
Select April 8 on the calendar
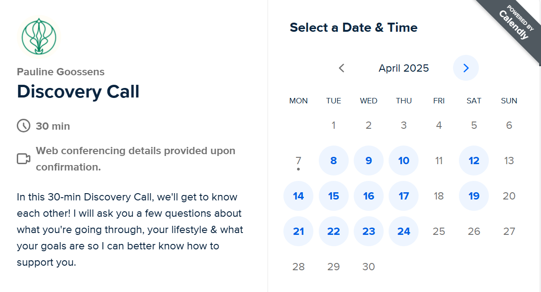pyautogui.click(x=334, y=161)
